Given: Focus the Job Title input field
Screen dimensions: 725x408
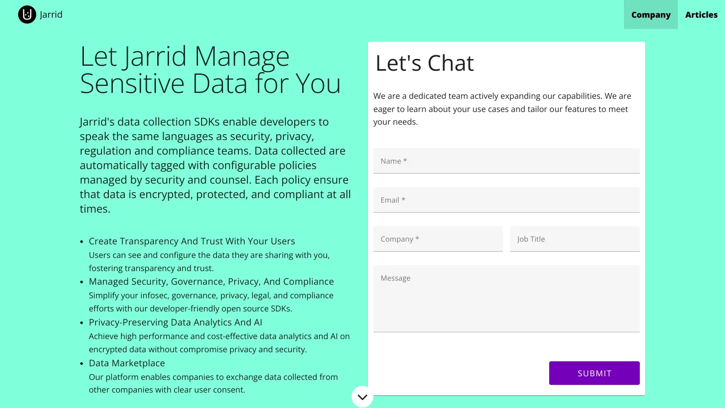Looking at the screenshot, I should [x=575, y=239].
